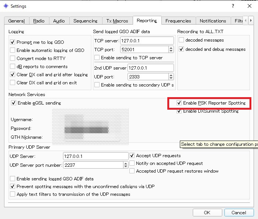The image size is (258, 219).
Task: Click Cancel to discard changes
Action: tap(239, 213)
